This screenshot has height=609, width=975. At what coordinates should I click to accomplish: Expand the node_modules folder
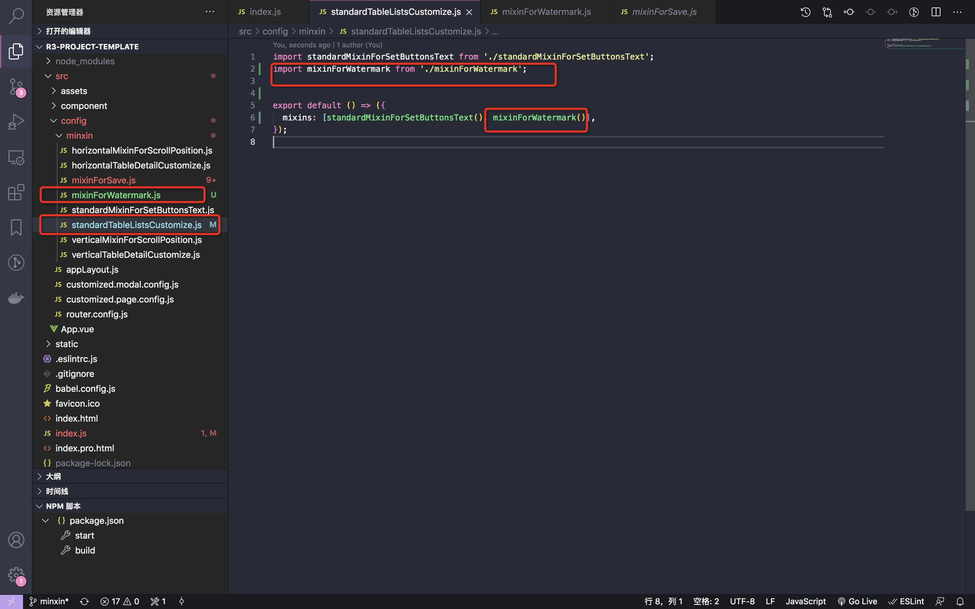point(130,61)
